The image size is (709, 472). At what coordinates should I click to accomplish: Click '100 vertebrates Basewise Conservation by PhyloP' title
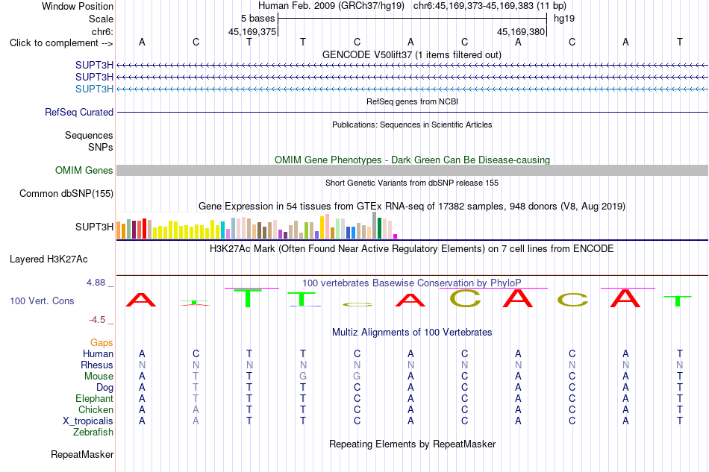click(x=412, y=283)
